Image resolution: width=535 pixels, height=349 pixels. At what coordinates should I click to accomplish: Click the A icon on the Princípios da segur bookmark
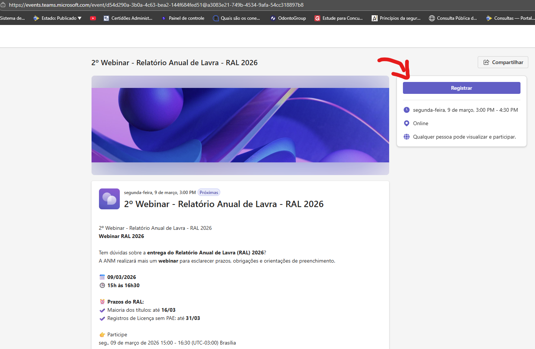click(x=375, y=18)
